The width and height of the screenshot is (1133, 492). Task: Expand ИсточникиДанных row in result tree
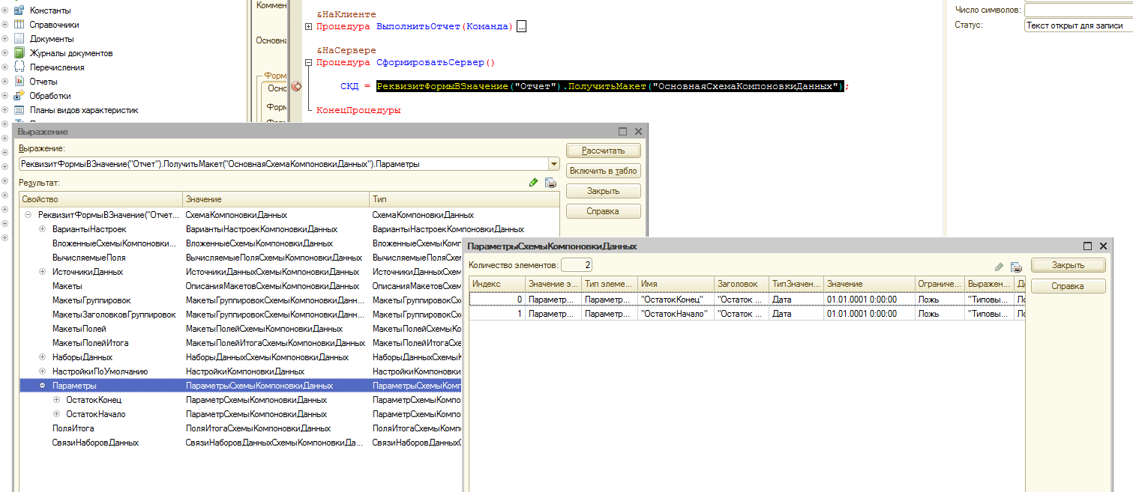[43, 272]
